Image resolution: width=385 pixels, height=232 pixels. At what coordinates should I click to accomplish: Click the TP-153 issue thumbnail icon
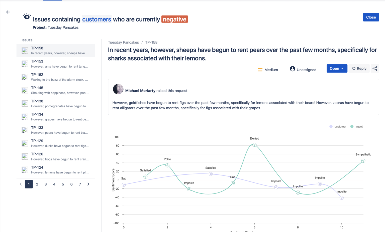point(25,64)
